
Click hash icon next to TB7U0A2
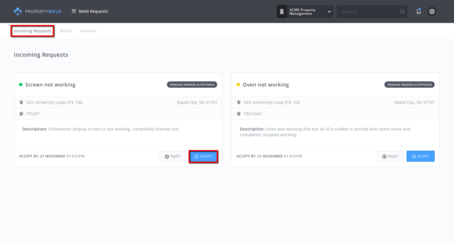(x=239, y=114)
